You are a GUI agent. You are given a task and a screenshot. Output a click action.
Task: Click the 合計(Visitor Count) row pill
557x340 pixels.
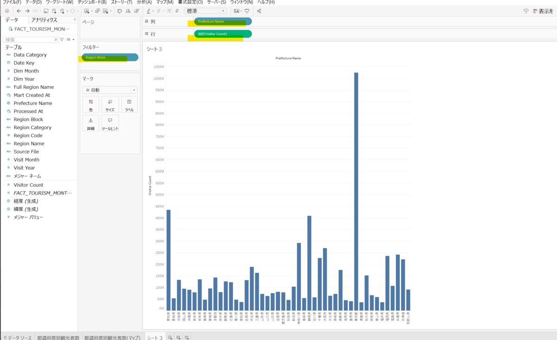pyautogui.click(x=223, y=34)
